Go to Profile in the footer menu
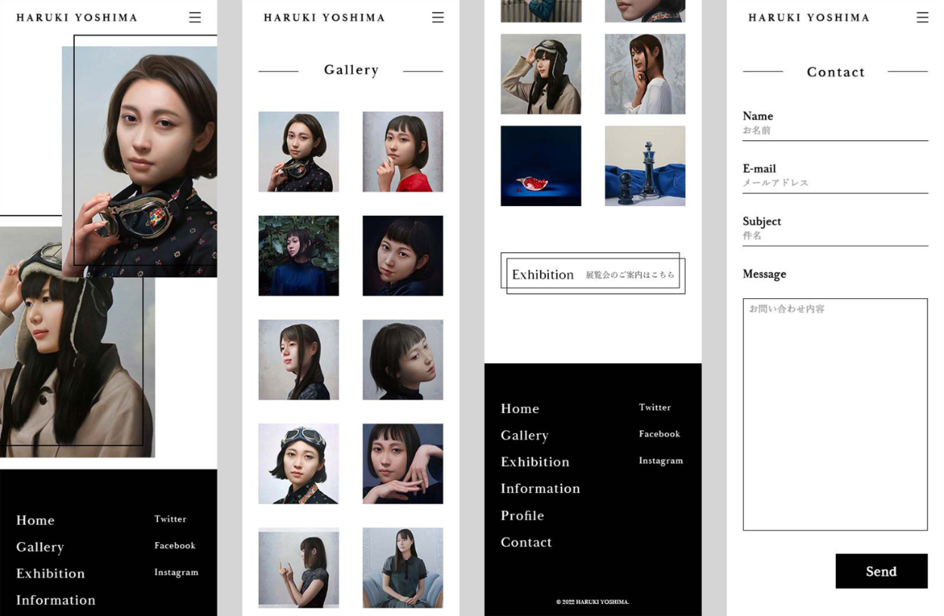Viewport: 944px width, 616px height. click(x=522, y=516)
